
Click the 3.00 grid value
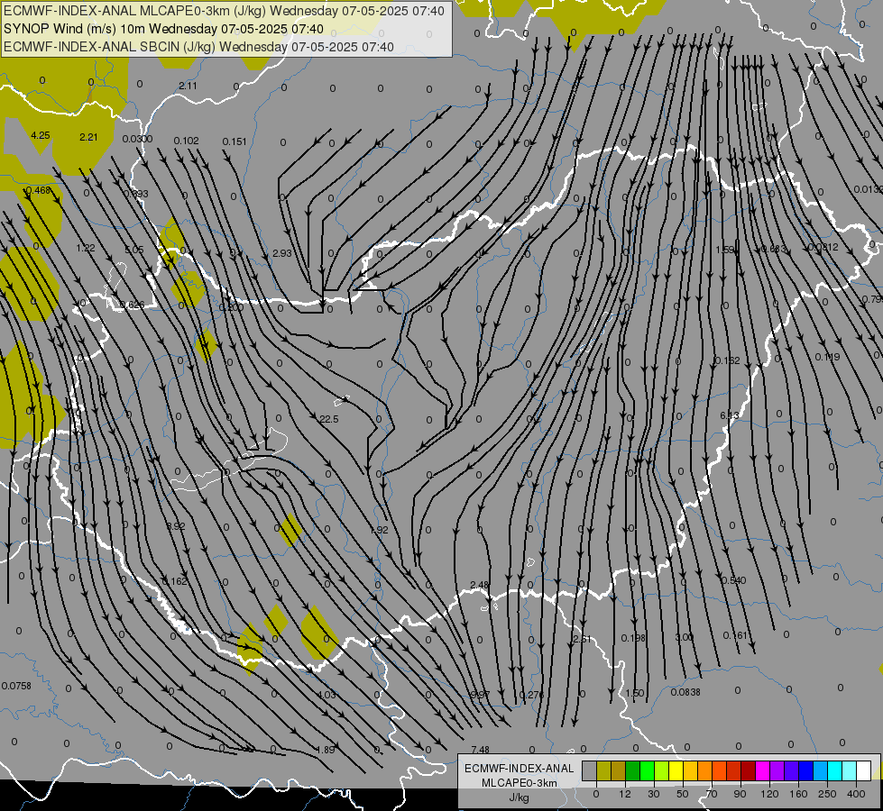click(x=685, y=637)
